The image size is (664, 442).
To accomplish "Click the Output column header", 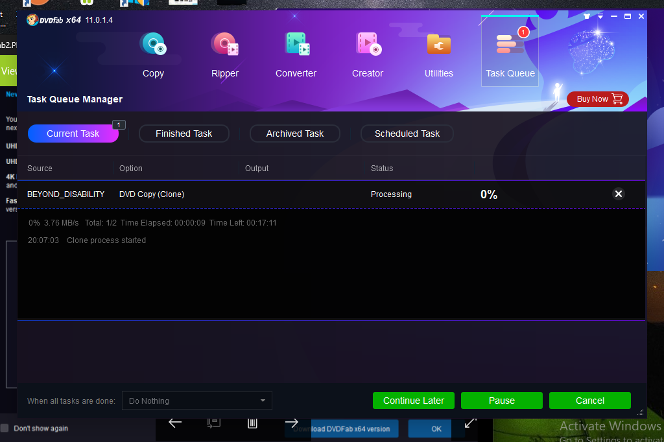I will (257, 168).
